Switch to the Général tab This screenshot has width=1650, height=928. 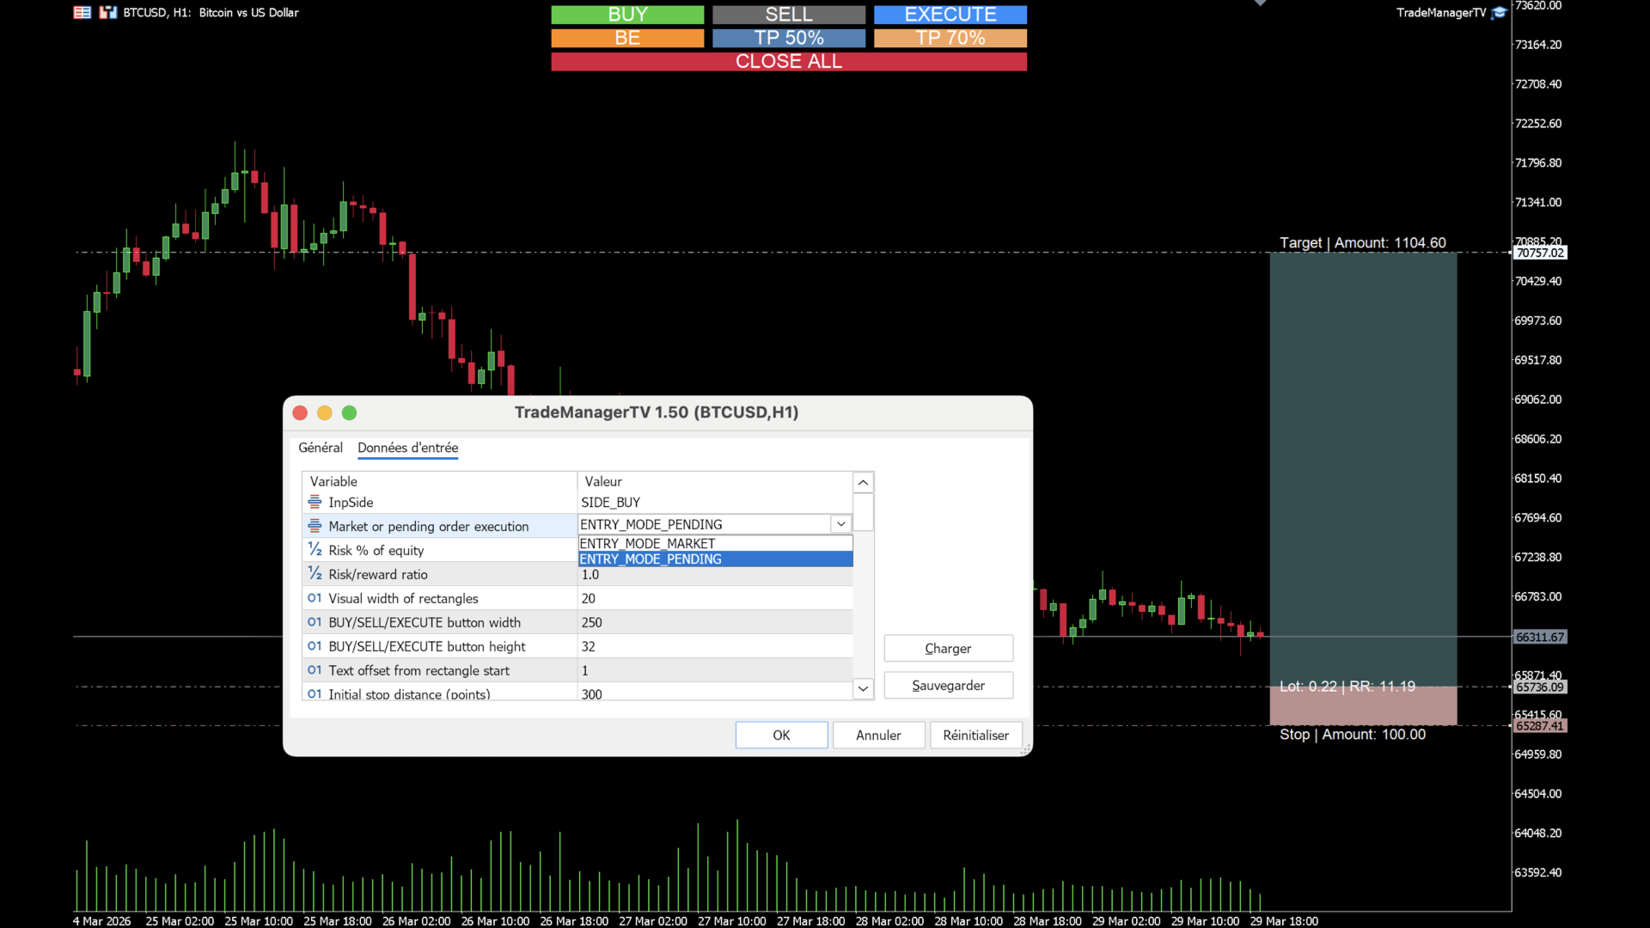tap(320, 448)
